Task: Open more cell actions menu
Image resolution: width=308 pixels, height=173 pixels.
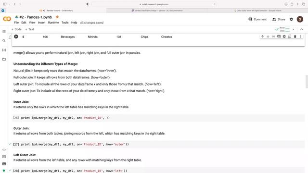Action: click(300, 37)
